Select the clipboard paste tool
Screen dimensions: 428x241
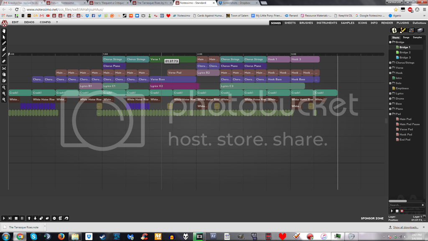point(4,80)
